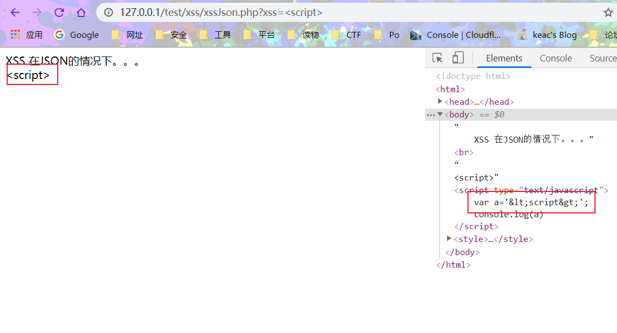This screenshot has height=333, width=617.
Task: Toggle the DevTools device toolbar icon
Action: click(458, 58)
